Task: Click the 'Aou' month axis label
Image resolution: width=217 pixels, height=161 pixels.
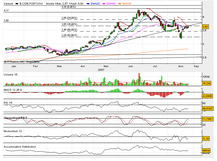Action: 181,66
